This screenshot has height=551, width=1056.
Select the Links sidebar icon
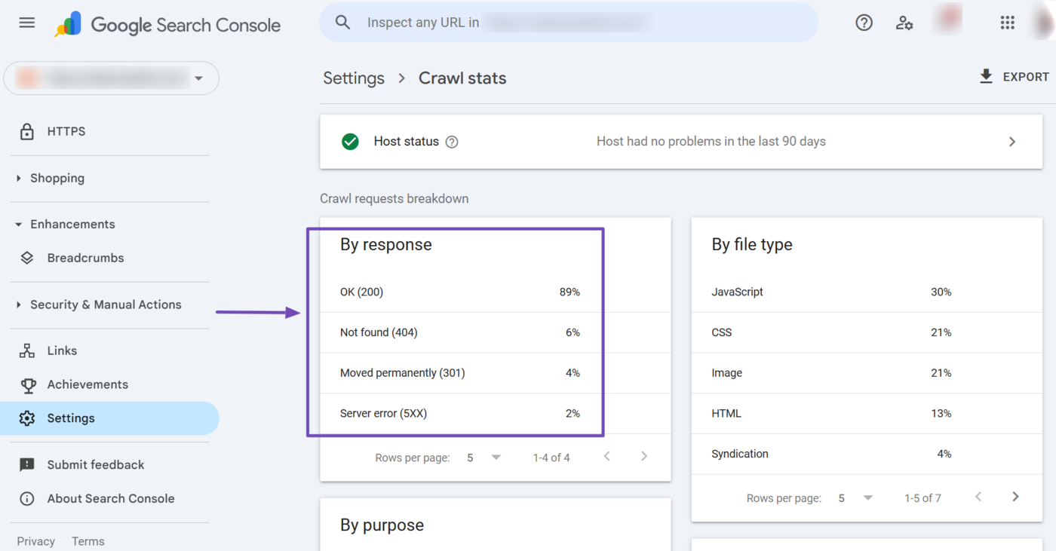click(27, 350)
